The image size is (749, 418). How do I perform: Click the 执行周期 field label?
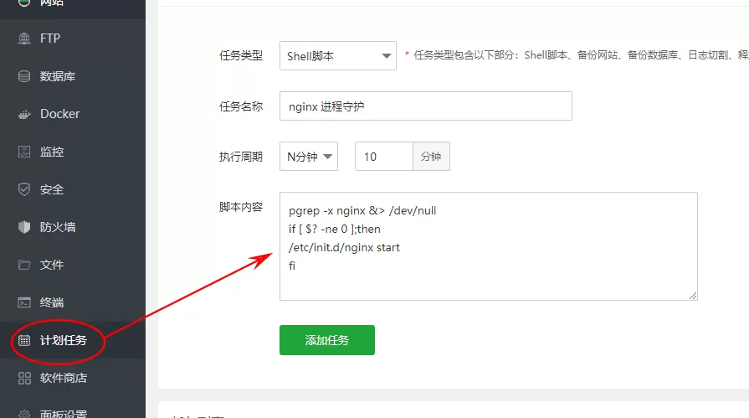(241, 157)
